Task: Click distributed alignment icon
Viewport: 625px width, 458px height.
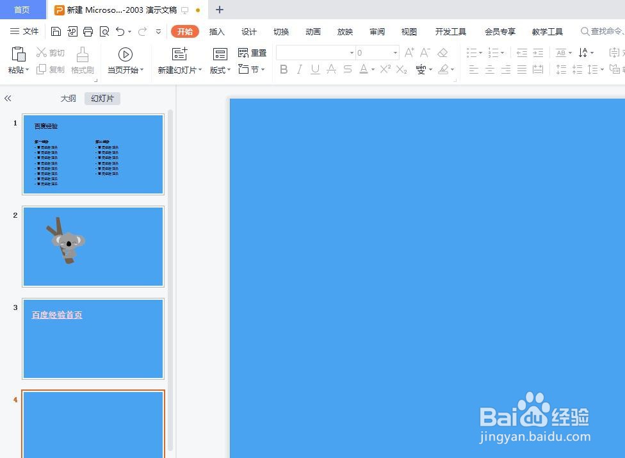Action: (538, 70)
